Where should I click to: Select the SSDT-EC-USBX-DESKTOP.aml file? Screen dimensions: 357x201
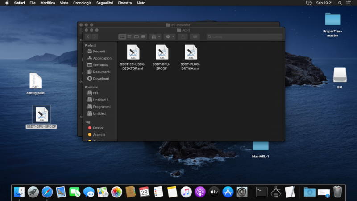click(133, 53)
